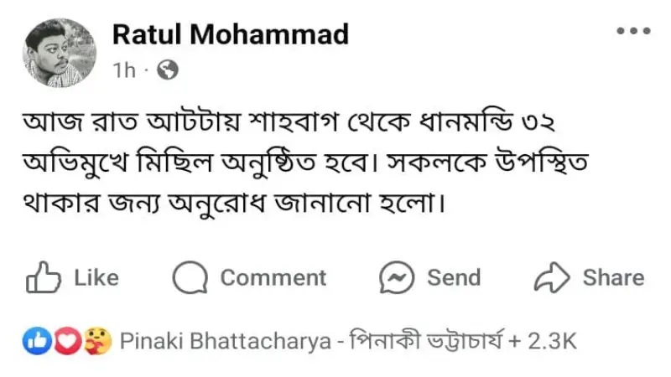Click the Comment text label
The height and width of the screenshot is (377, 671).
273,278
